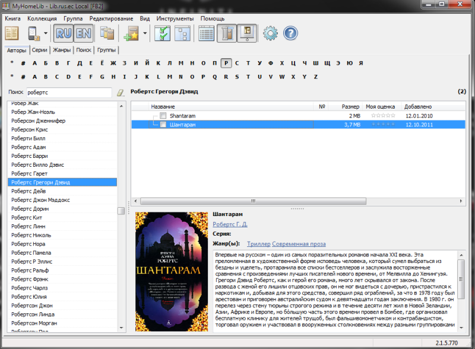The image size is (475, 349).
Task: Click the author list vertical scrollbar thumb
Action: 121,211
